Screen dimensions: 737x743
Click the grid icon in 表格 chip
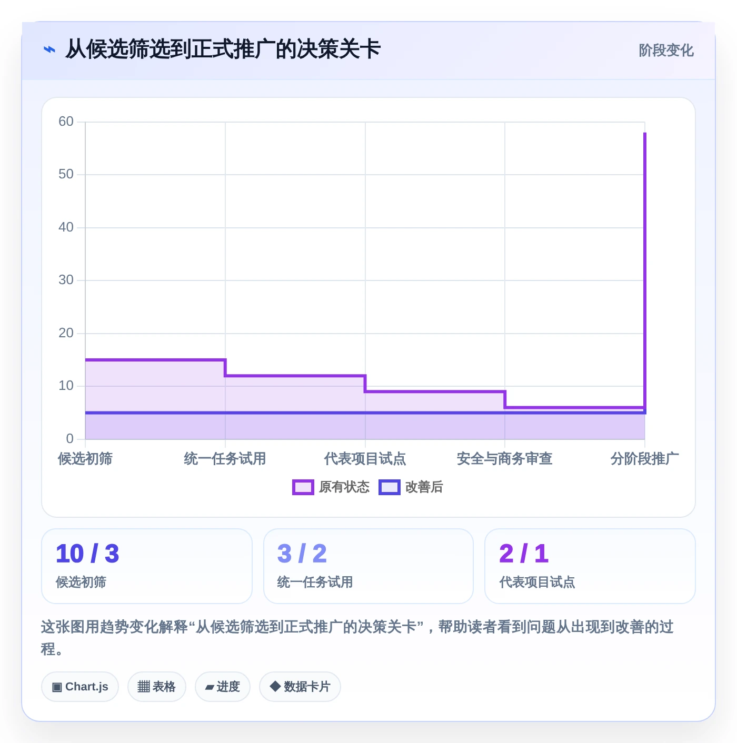(x=144, y=687)
